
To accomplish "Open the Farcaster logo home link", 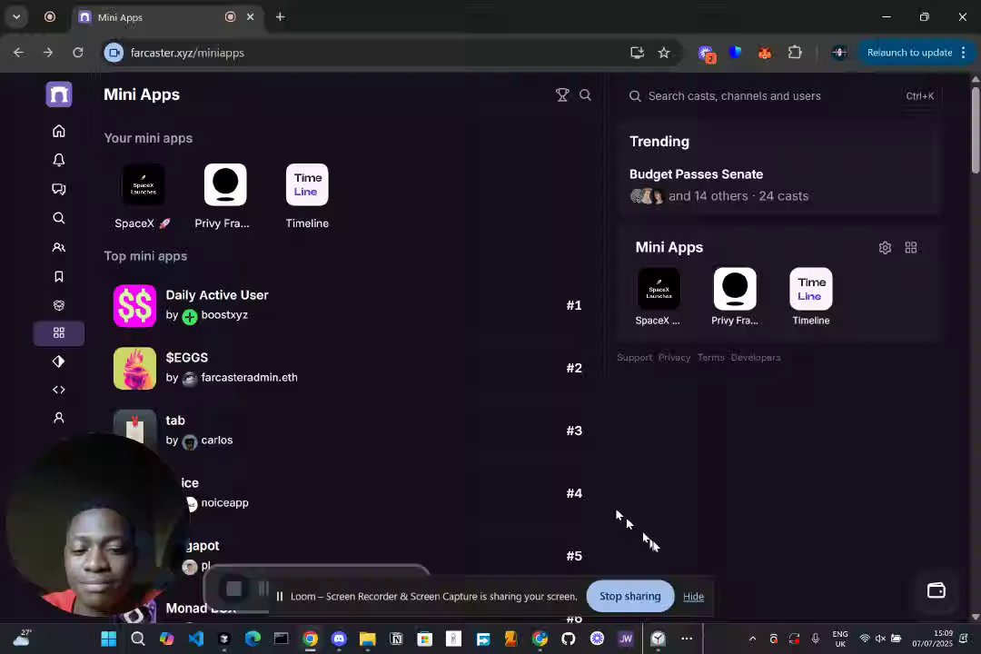I will point(59,94).
